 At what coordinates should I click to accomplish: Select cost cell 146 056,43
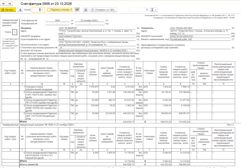click(125, 94)
